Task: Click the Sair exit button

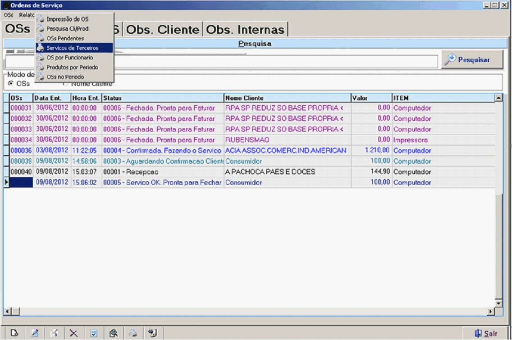Action: (486, 333)
